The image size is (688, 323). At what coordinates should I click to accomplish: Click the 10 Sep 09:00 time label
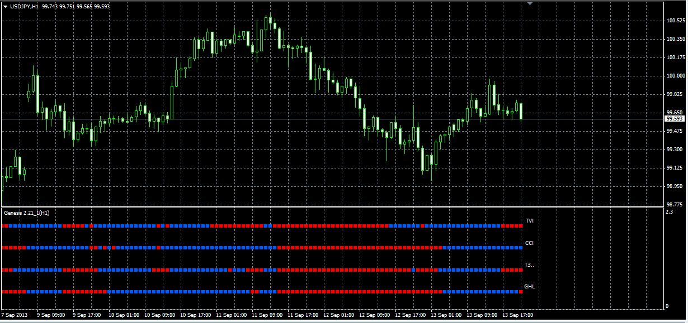[x=159, y=315]
